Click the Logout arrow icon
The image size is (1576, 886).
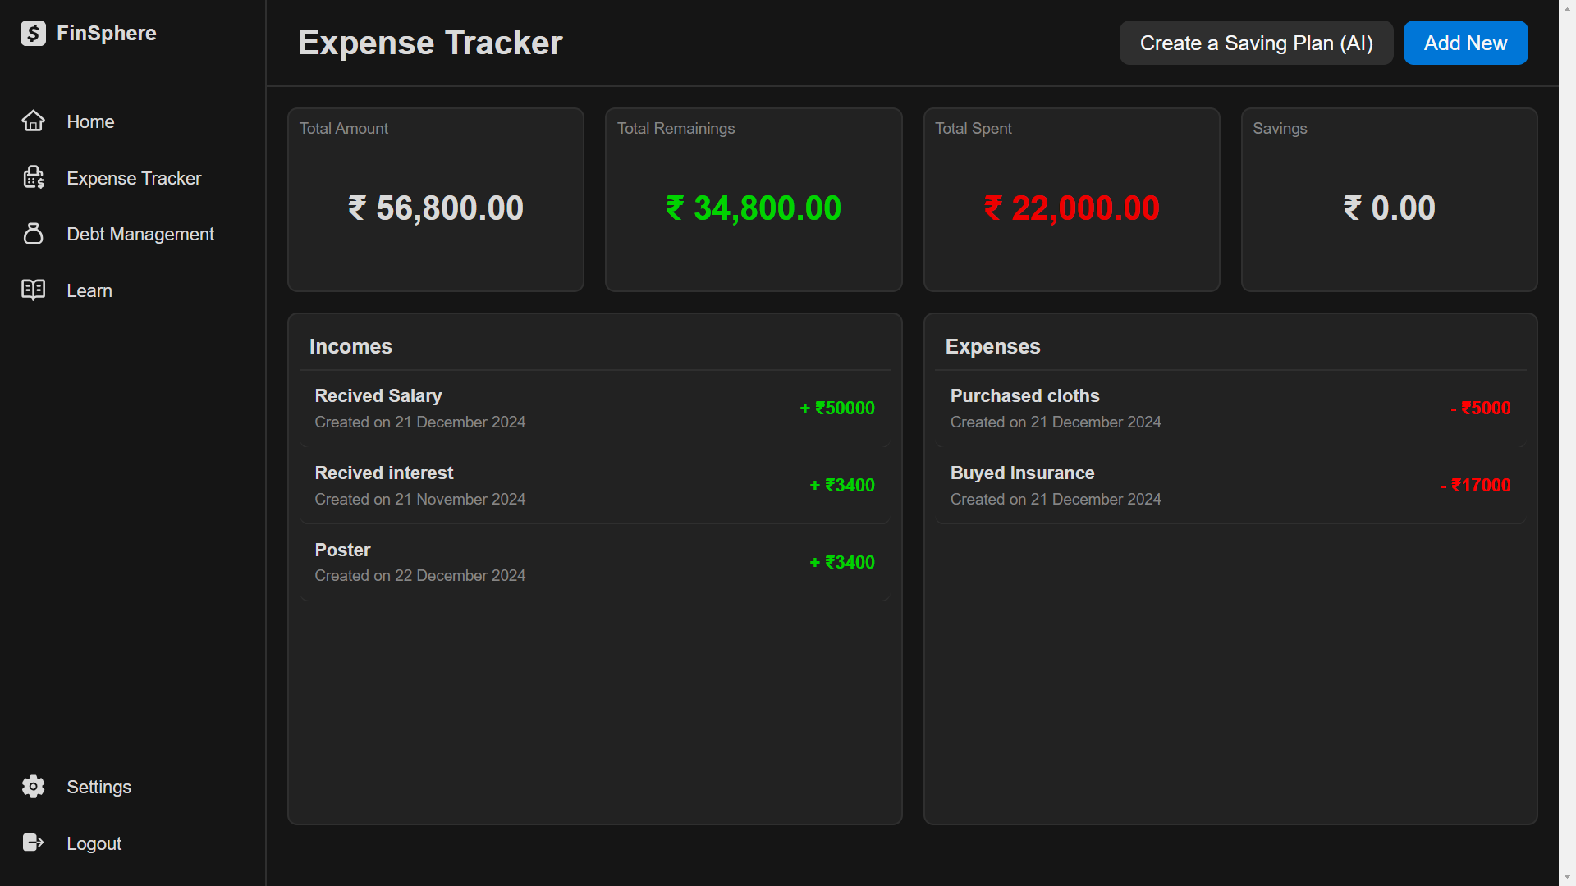(33, 843)
